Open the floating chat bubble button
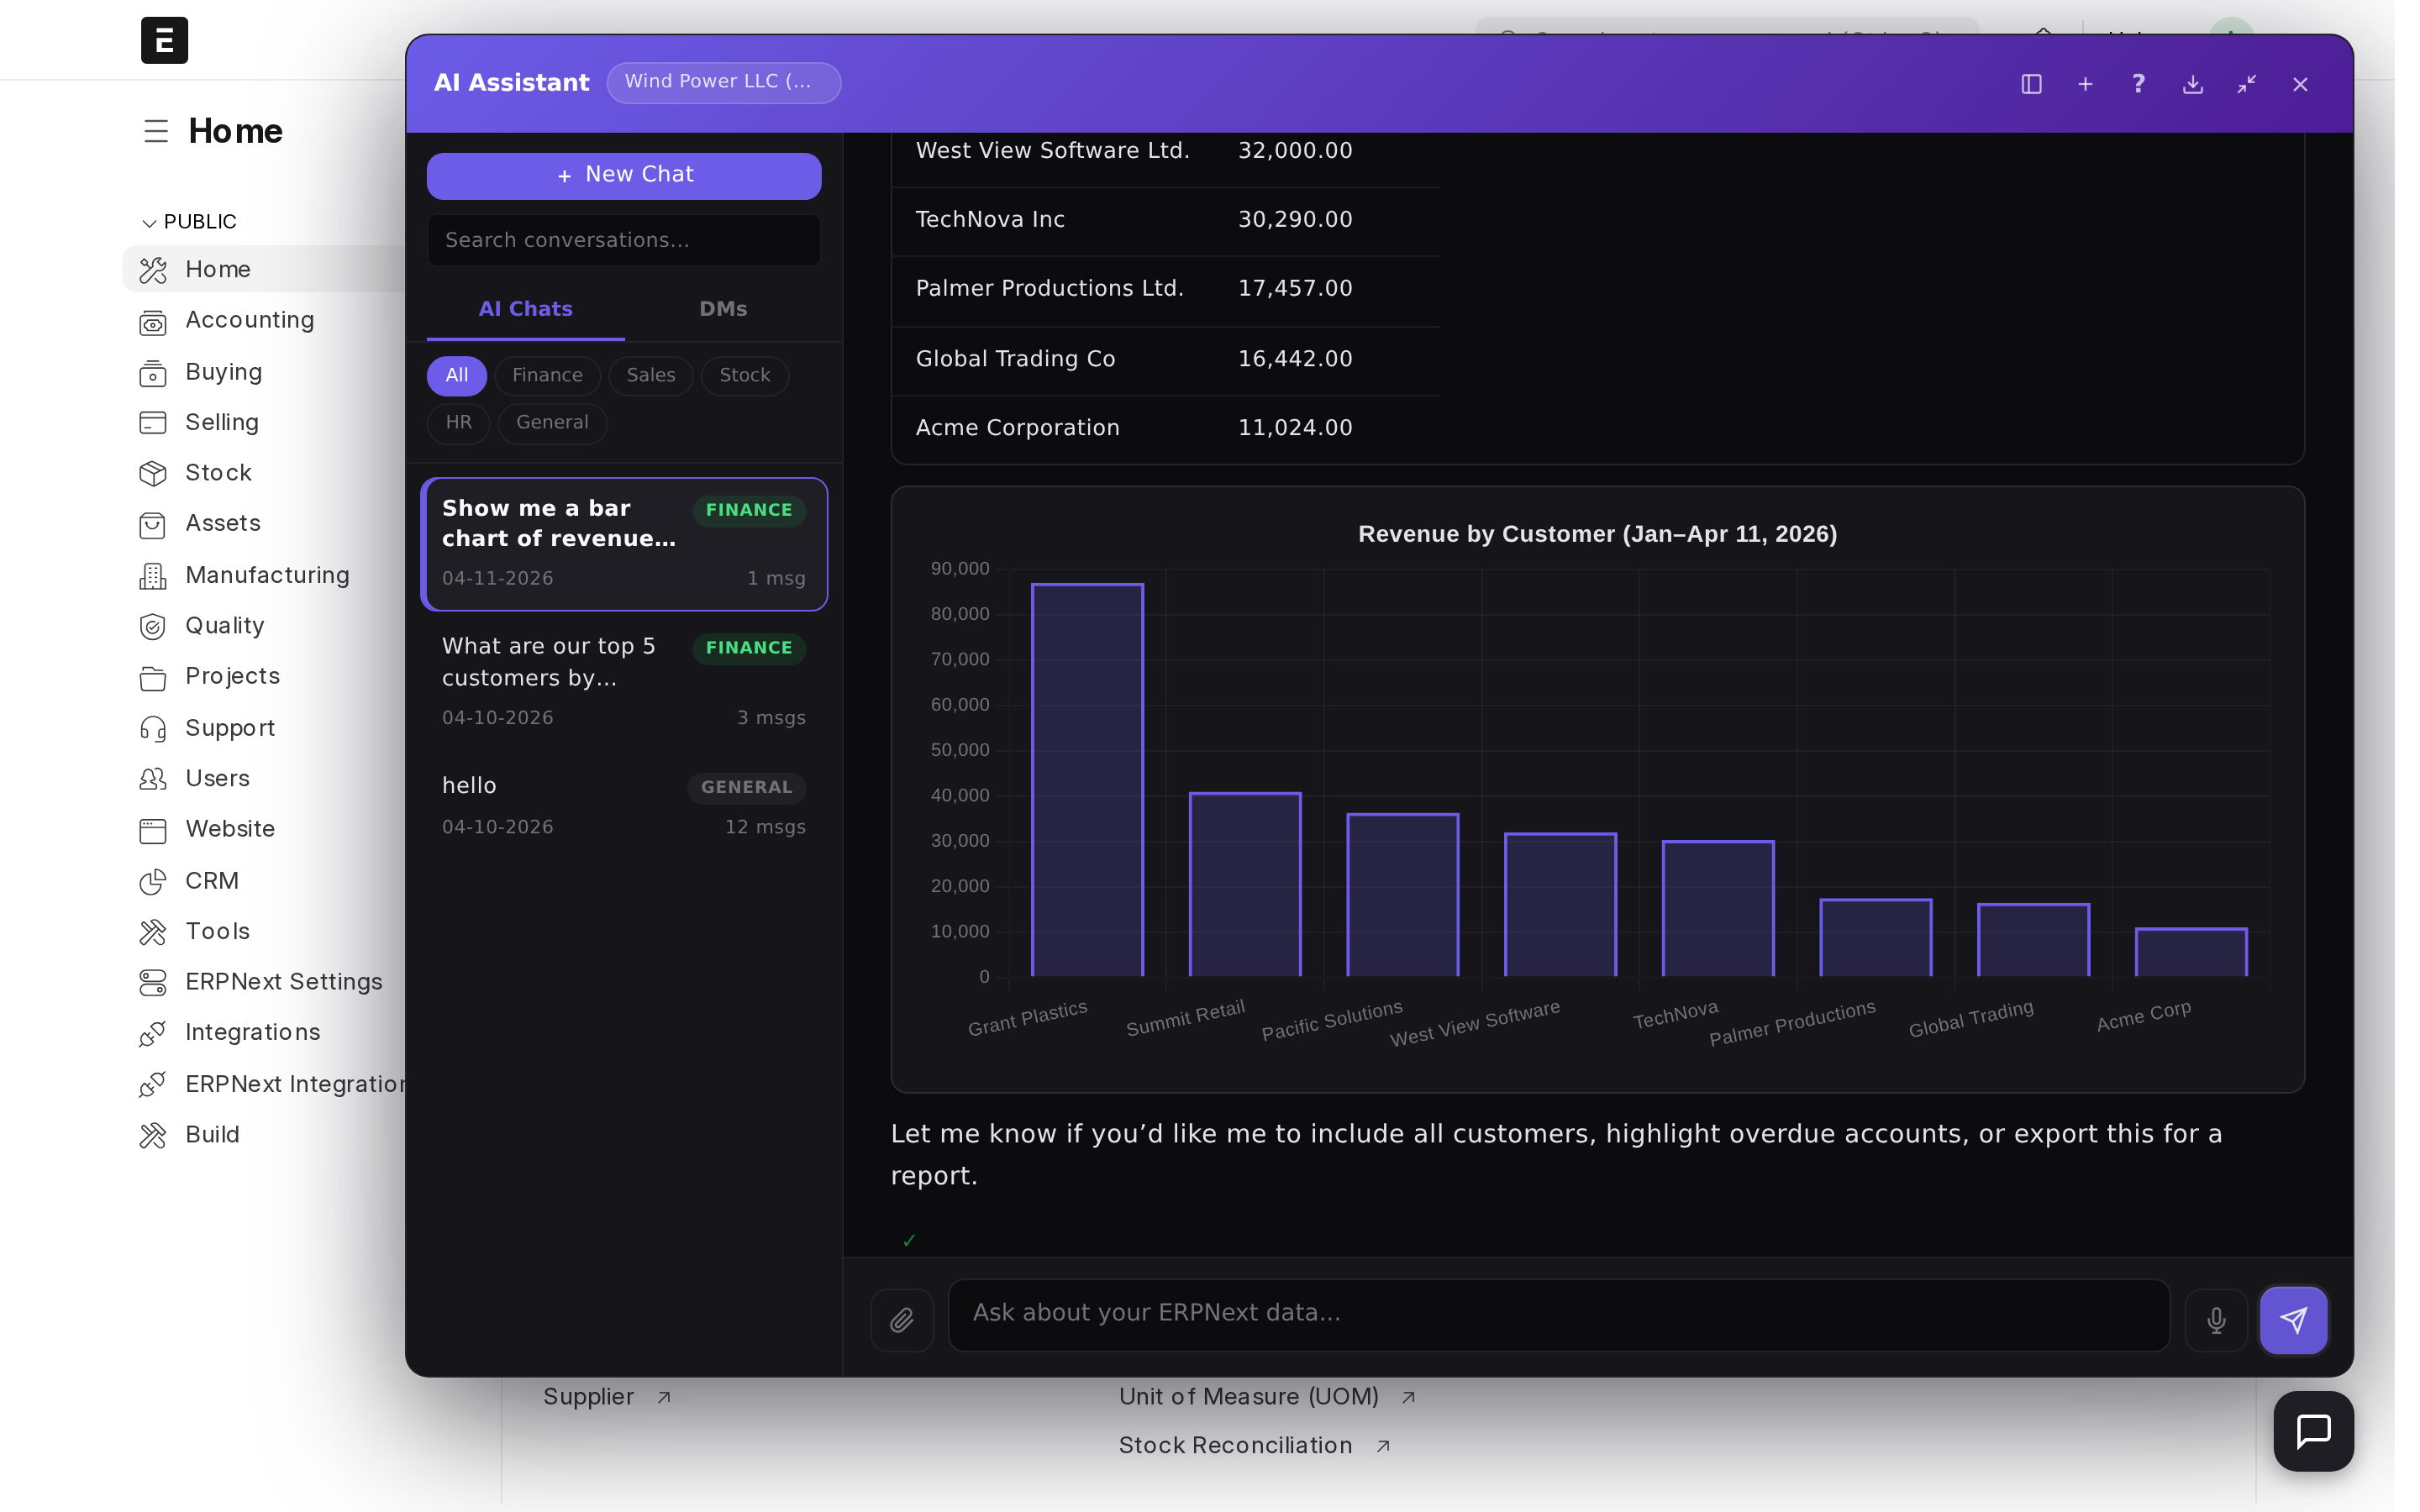 (2313, 1431)
